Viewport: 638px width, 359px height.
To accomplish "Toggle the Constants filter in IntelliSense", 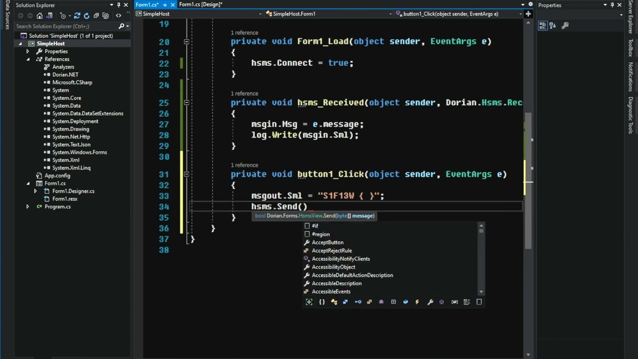I will (393, 302).
